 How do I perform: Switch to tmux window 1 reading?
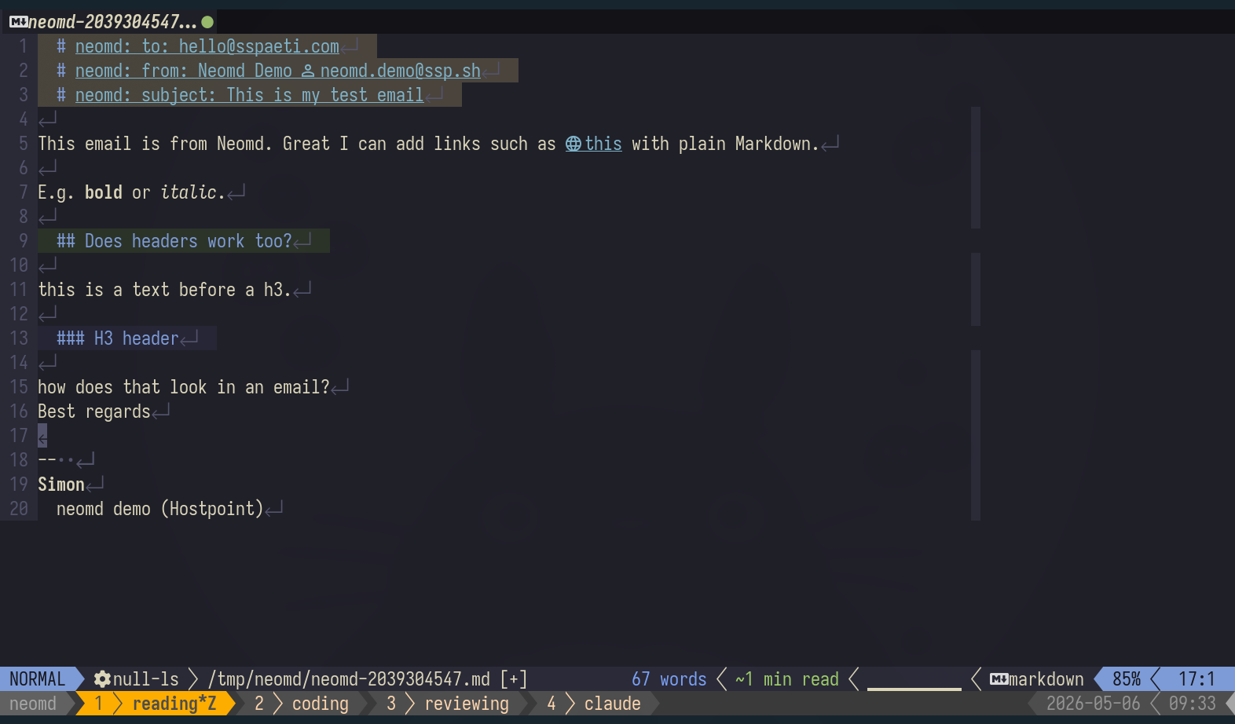156,704
